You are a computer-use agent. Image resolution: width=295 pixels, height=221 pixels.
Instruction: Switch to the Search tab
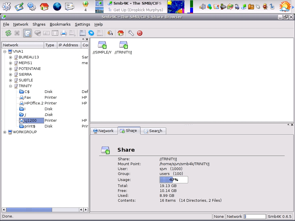point(153,131)
